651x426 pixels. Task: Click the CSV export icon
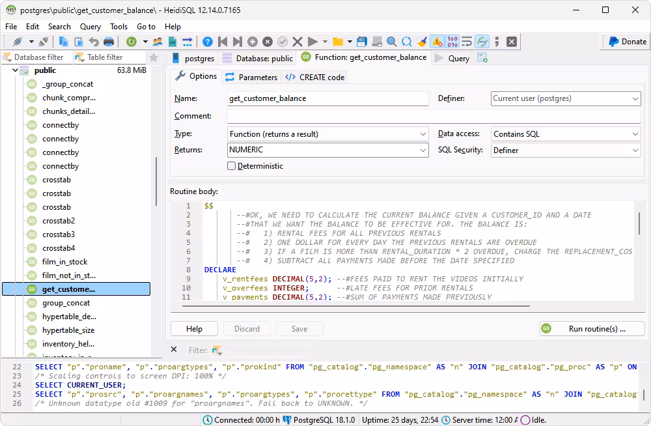coord(173,42)
